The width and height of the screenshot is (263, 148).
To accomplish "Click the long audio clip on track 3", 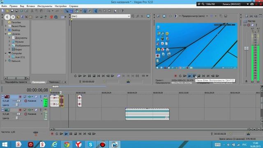I will 147,114.
